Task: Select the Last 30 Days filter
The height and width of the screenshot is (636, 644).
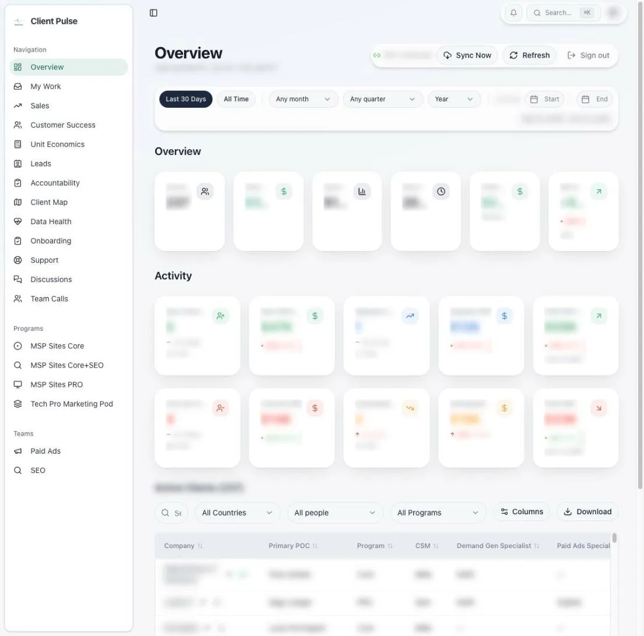Action: pos(186,99)
